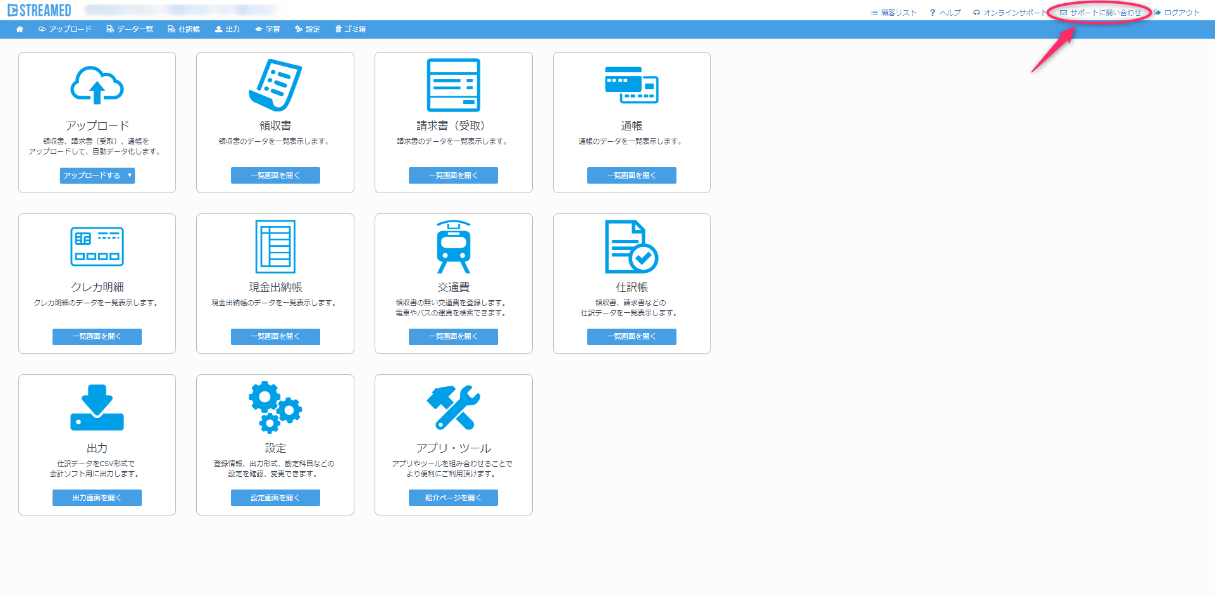Click the STREAMED logo
The height and width of the screenshot is (594, 1215).
(39, 11)
